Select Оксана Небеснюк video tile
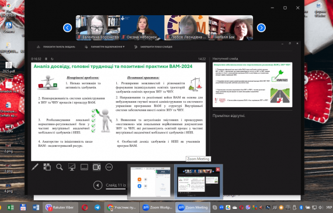 [143, 28]
